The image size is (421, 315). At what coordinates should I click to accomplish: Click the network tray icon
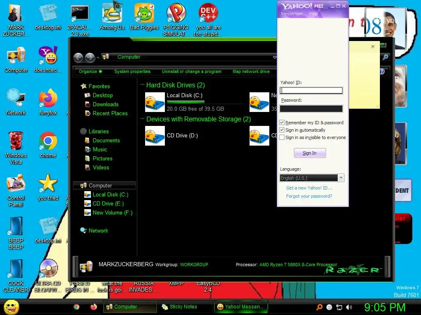click(339, 307)
